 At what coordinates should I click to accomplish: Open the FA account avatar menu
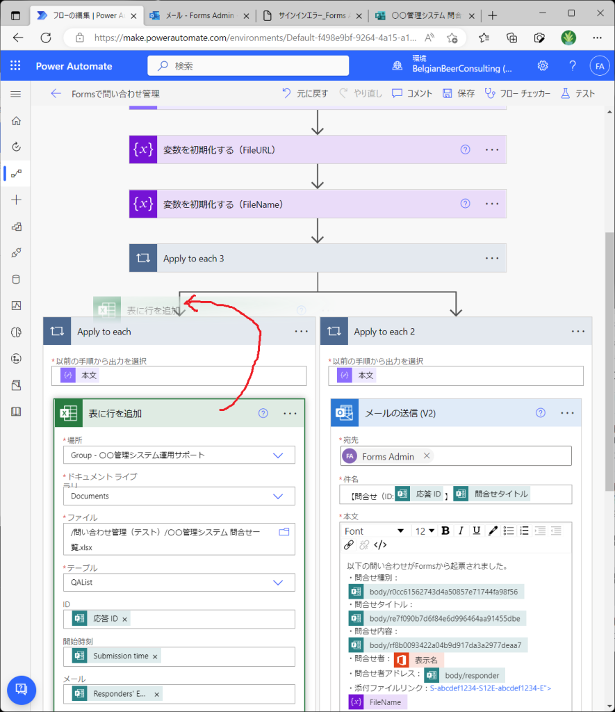point(600,66)
